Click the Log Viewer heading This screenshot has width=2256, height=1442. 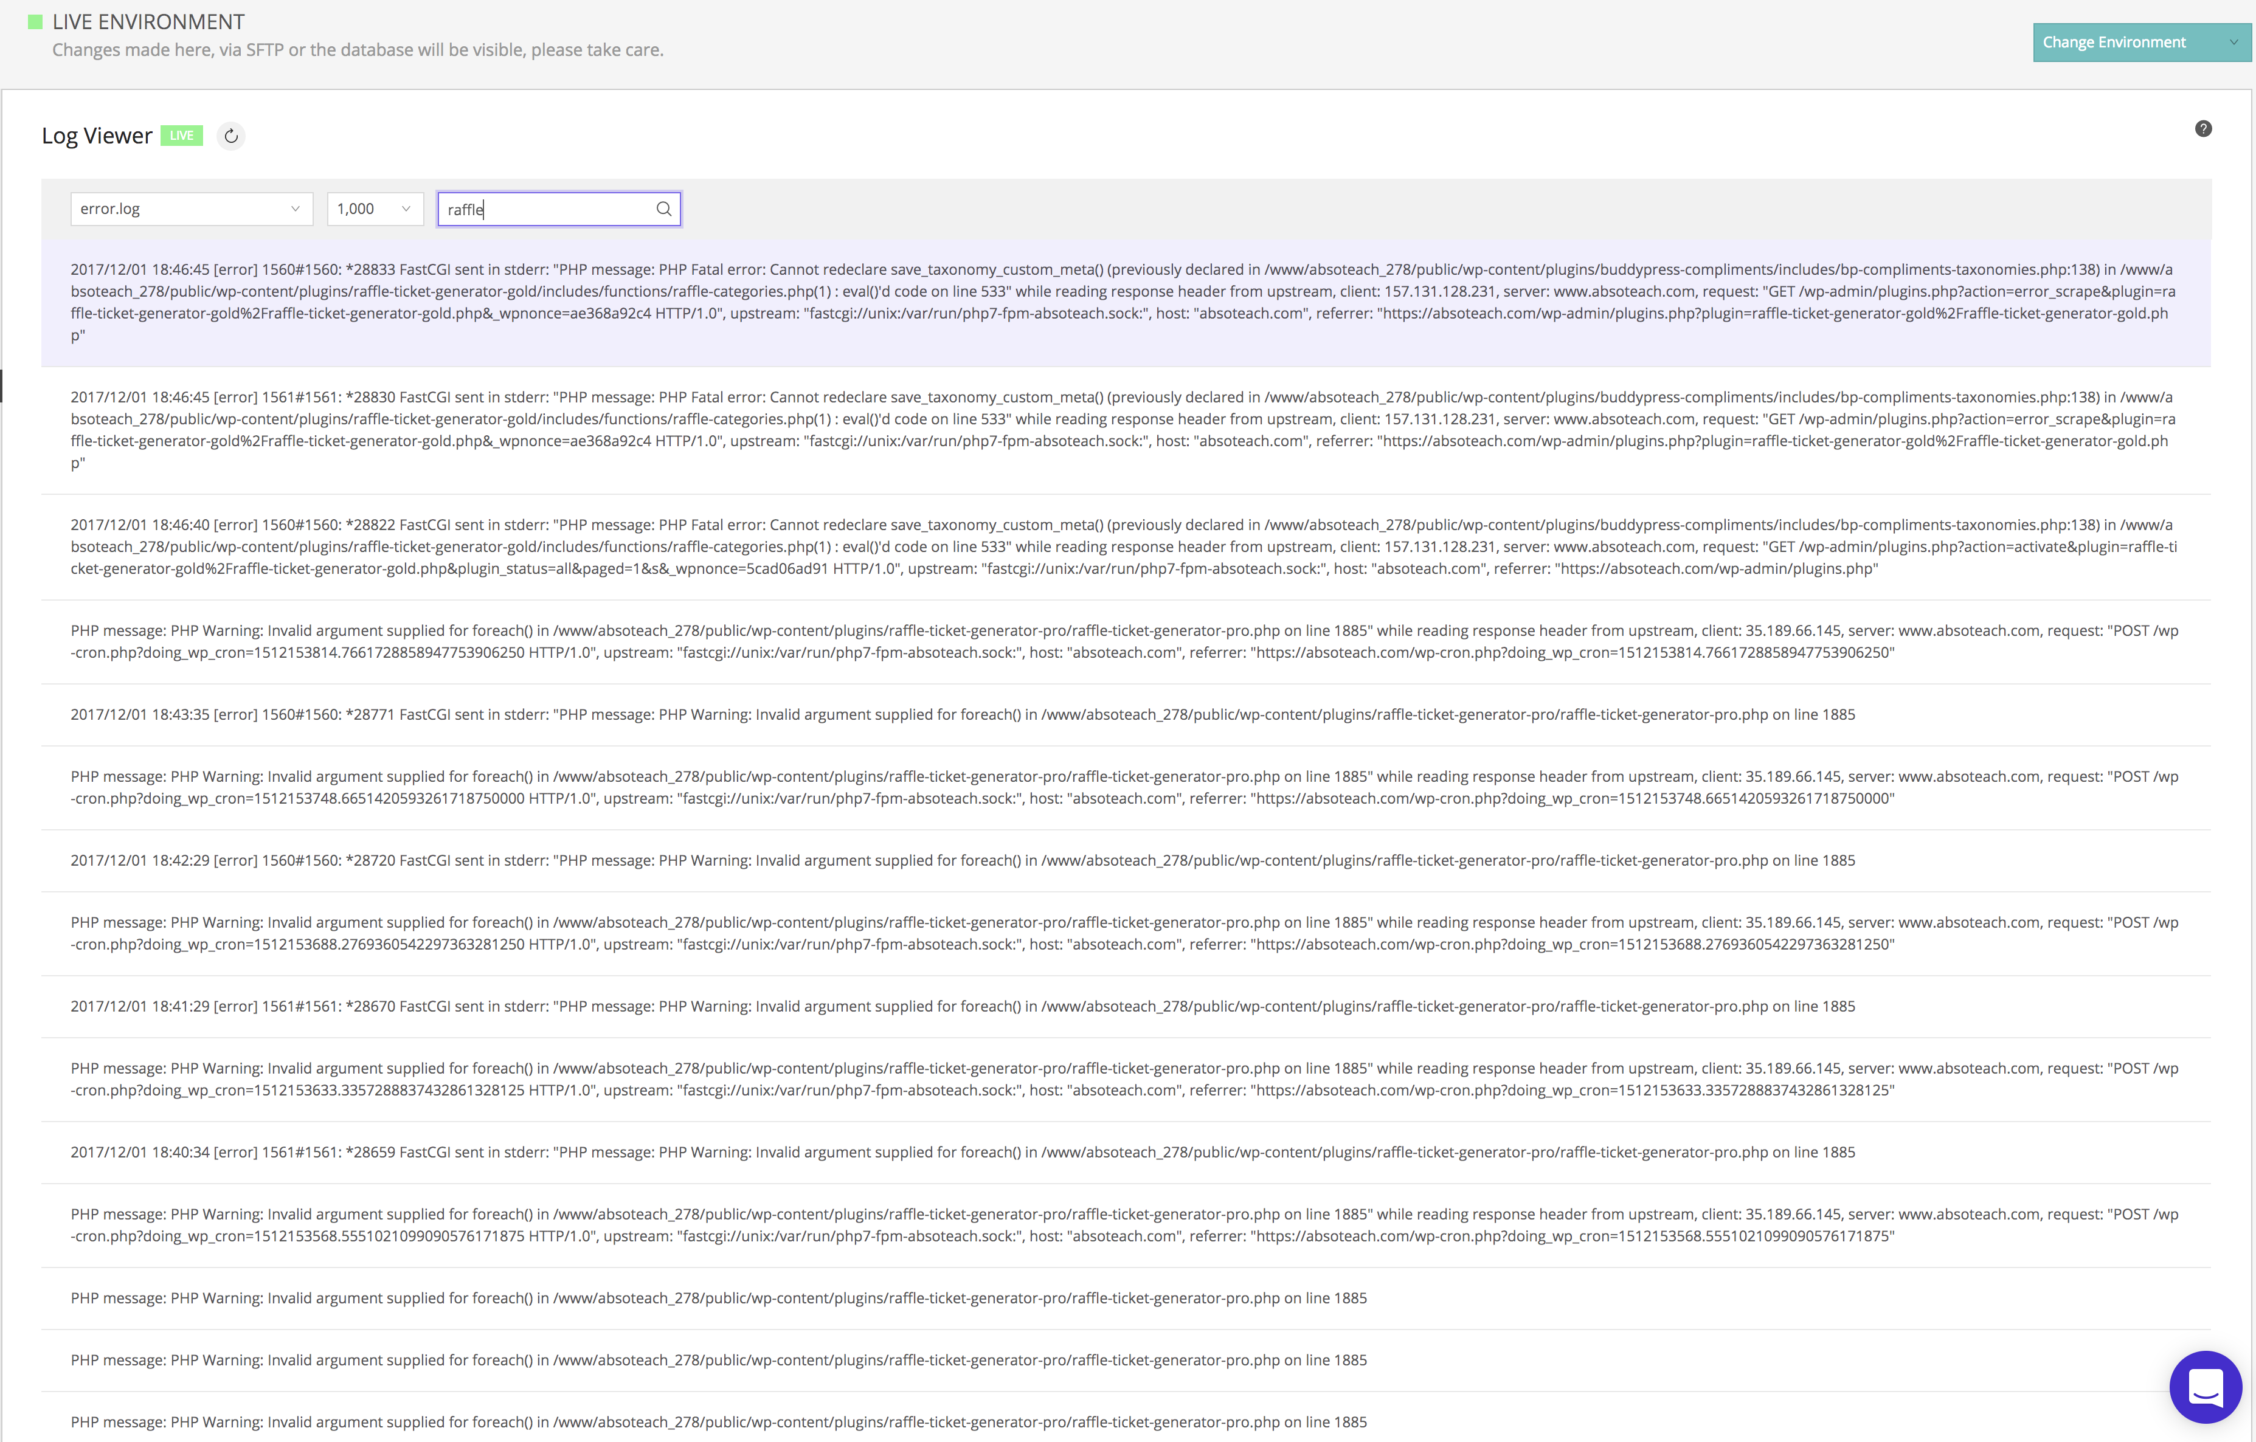click(x=97, y=136)
